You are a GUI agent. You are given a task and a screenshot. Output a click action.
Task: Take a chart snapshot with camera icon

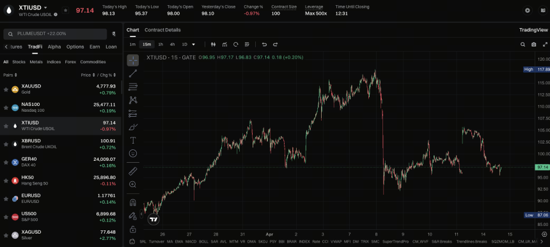click(533, 45)
